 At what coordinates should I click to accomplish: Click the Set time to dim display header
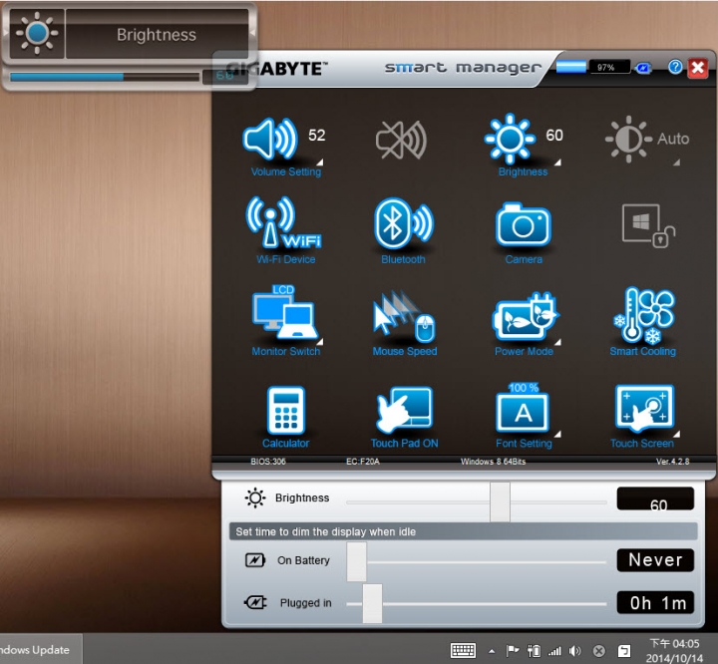point(463,531)
